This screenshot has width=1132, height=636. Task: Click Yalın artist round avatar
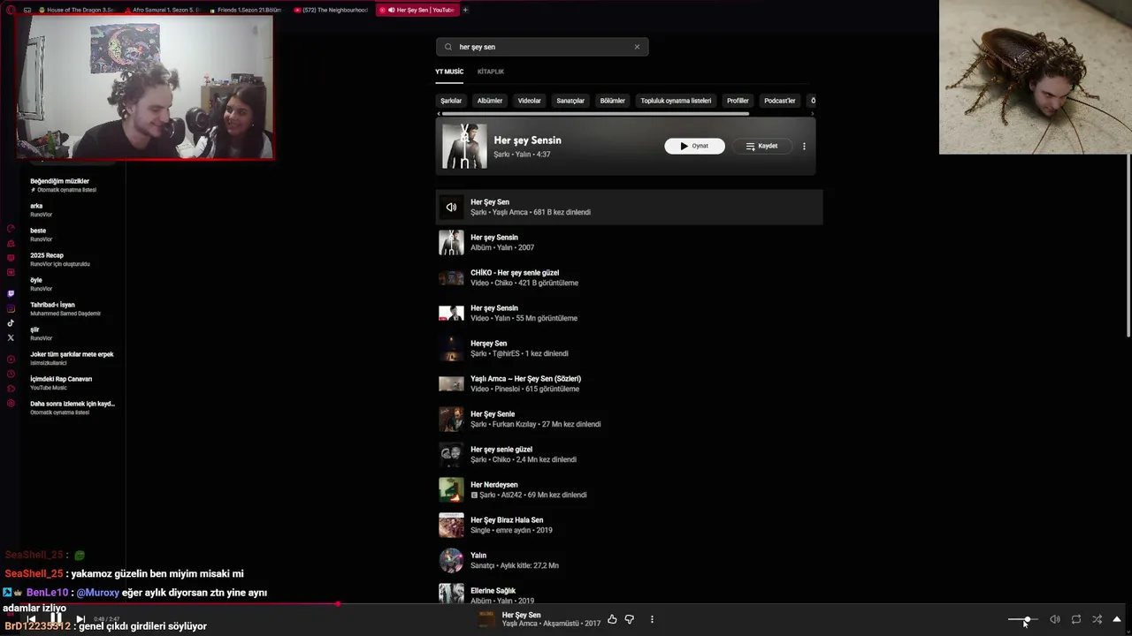tap(451, 560)
